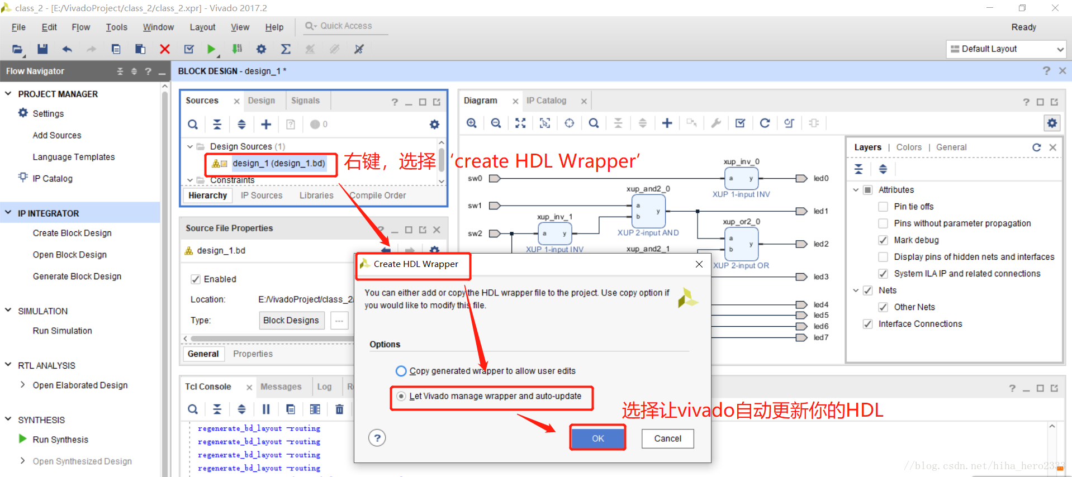Validate design using checkmark icon in Diagram
This screenshot has height=477, width=1072.
[x=741, y=123]
